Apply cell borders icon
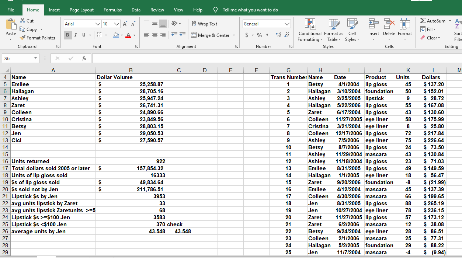This screenshot has height=258, width=462. (x=99, y=35)
